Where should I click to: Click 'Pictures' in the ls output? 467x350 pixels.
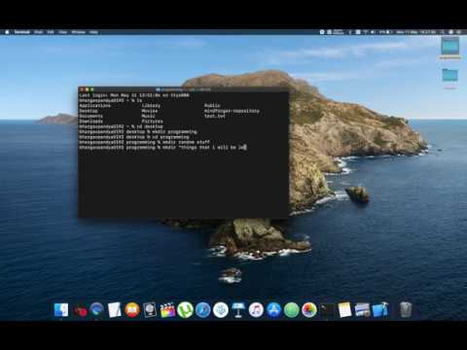152,122
